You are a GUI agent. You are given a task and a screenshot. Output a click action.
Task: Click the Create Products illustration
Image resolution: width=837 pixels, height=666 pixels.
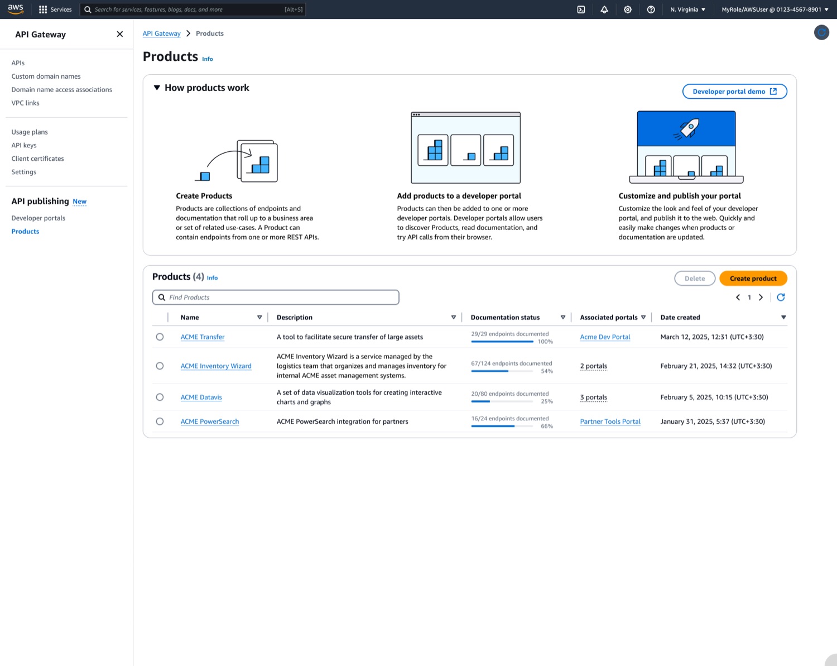236,161
